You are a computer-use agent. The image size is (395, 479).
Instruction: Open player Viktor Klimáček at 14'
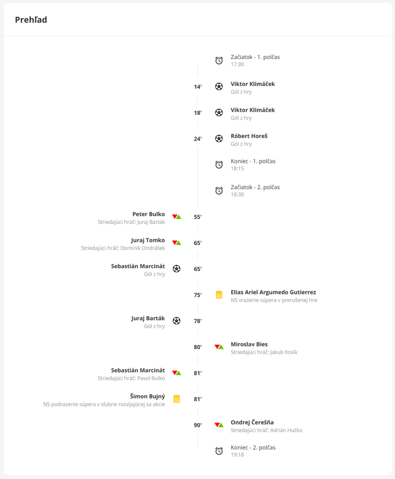252,84
